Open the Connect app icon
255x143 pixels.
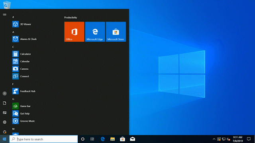tap(16, 76)
